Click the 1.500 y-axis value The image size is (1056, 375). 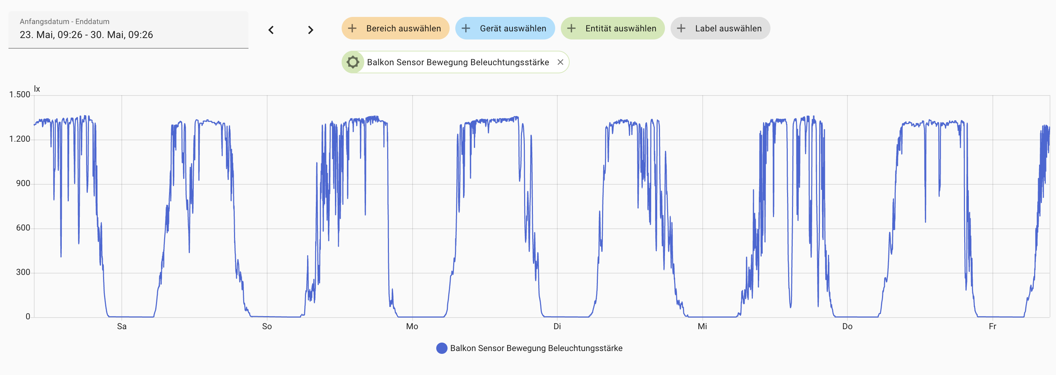pos(20,94)
